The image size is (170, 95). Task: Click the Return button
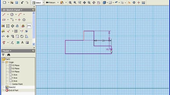51,3
